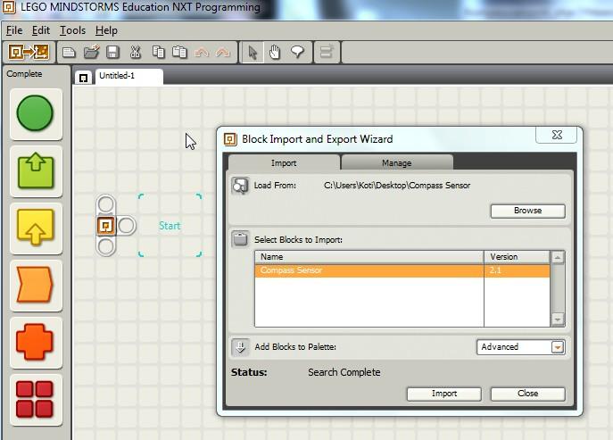
Task: Click the Import button
Action: 444,394
